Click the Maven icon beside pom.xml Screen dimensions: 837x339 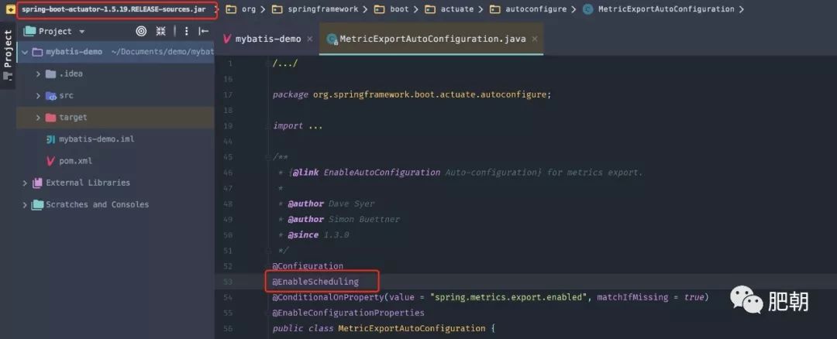tap(50, 161)
